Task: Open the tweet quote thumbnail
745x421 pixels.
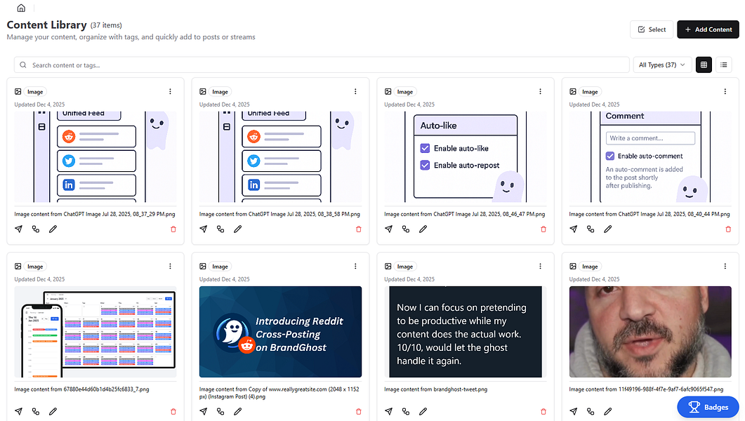Action: pyautogui.click(x=465, y=332)
